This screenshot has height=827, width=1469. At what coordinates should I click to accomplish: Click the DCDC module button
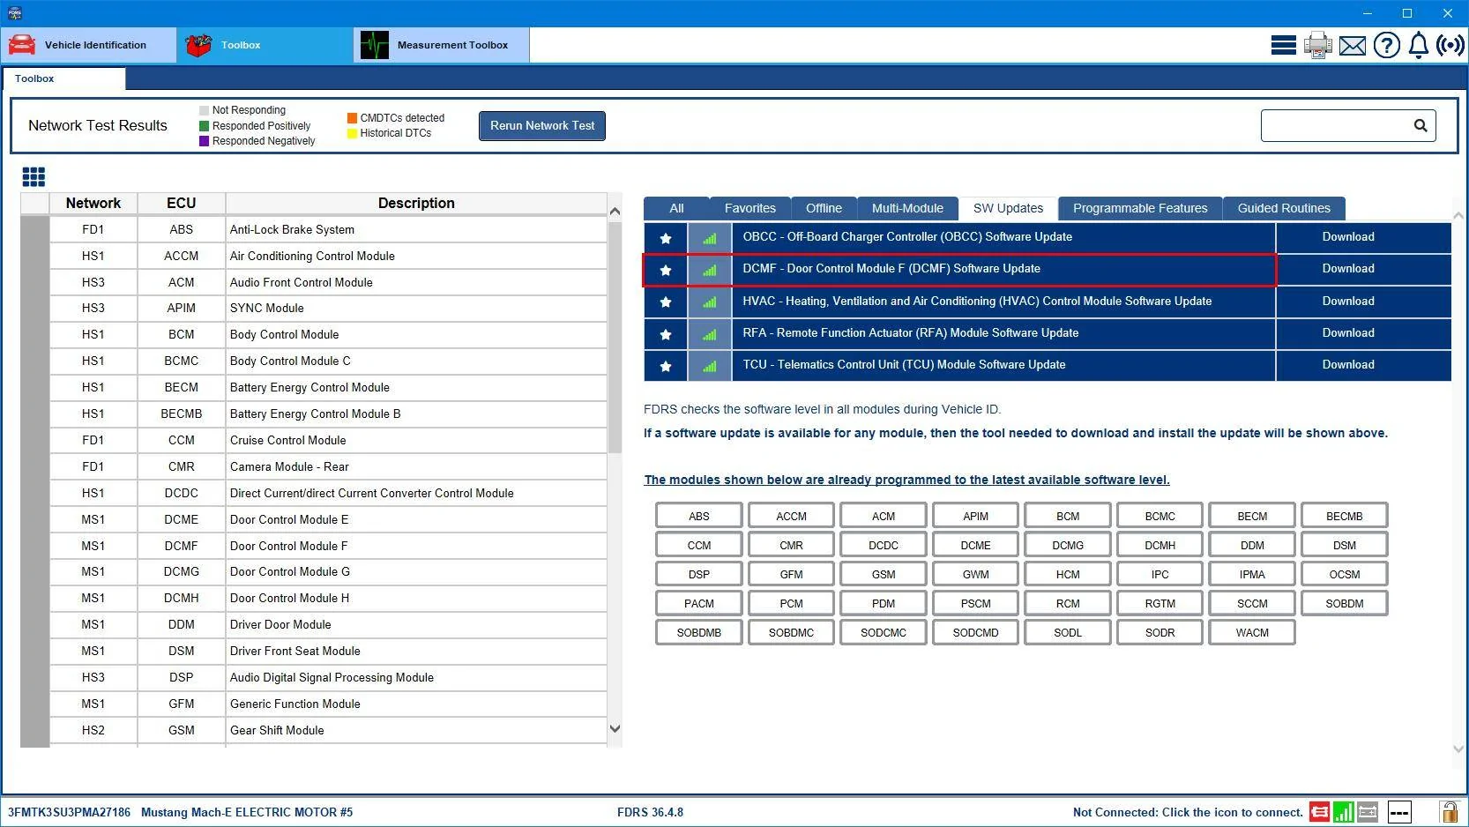884,546
